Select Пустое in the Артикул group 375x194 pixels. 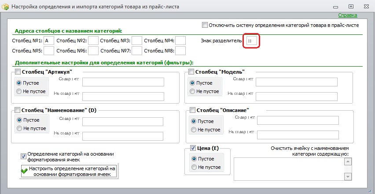point(18,83)
